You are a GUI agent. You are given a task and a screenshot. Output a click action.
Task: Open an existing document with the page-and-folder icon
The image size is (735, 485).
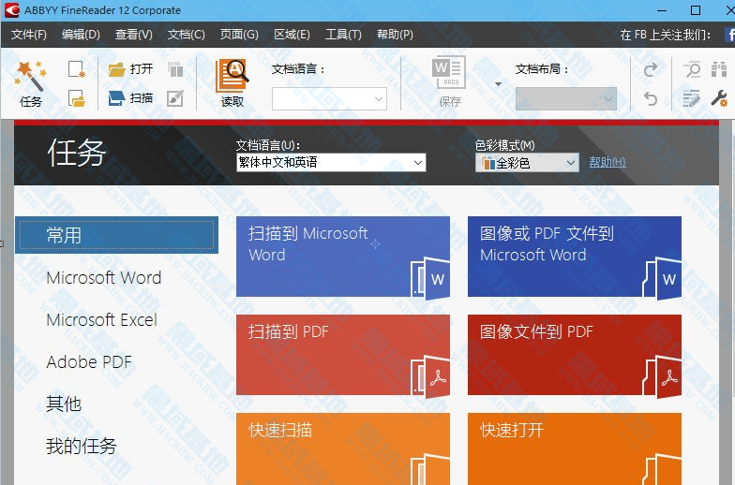77,99
